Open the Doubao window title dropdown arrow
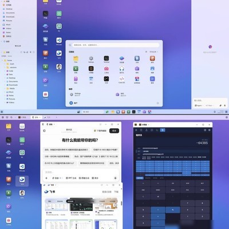Image resolution: width=229 pixels, height=229 pixels. (x=54, y=124)
